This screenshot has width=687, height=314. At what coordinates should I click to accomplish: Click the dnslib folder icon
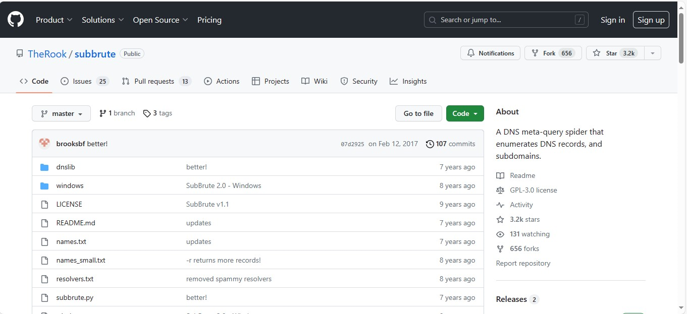[44, 167]
